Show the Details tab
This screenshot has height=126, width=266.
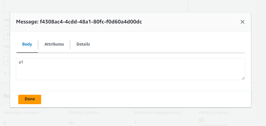point(83,44)
